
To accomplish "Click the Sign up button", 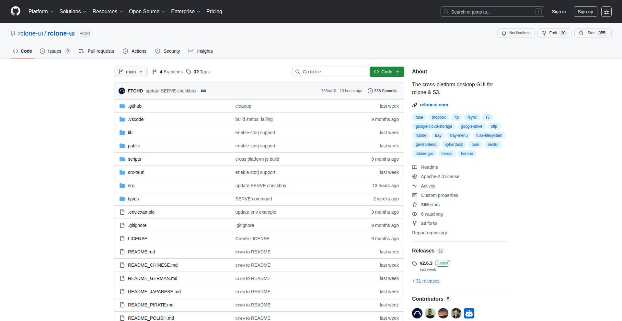I will tap(585, 12).
